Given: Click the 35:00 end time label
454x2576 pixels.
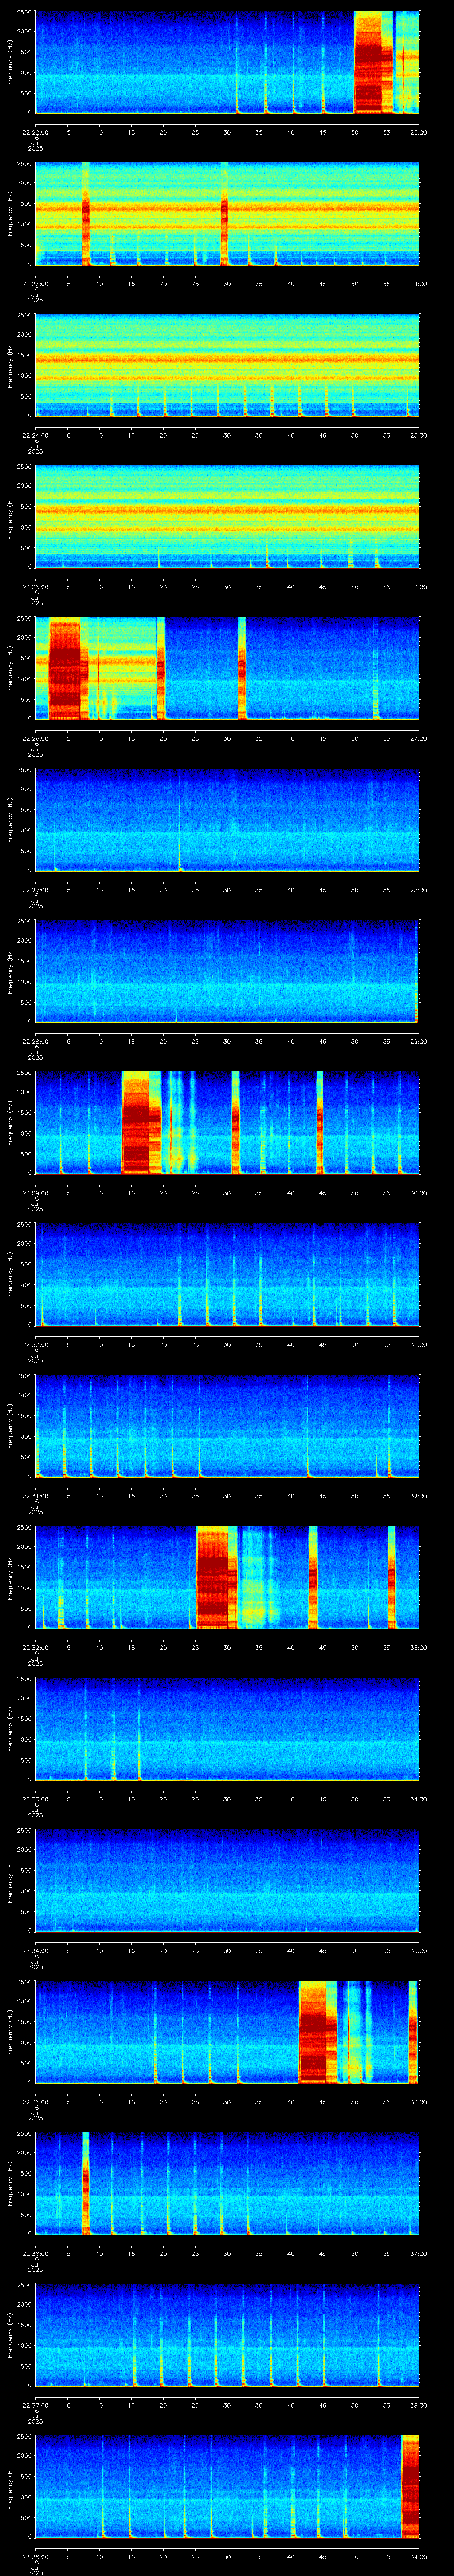Looking at the screenshot, I should coord(418,1950).
